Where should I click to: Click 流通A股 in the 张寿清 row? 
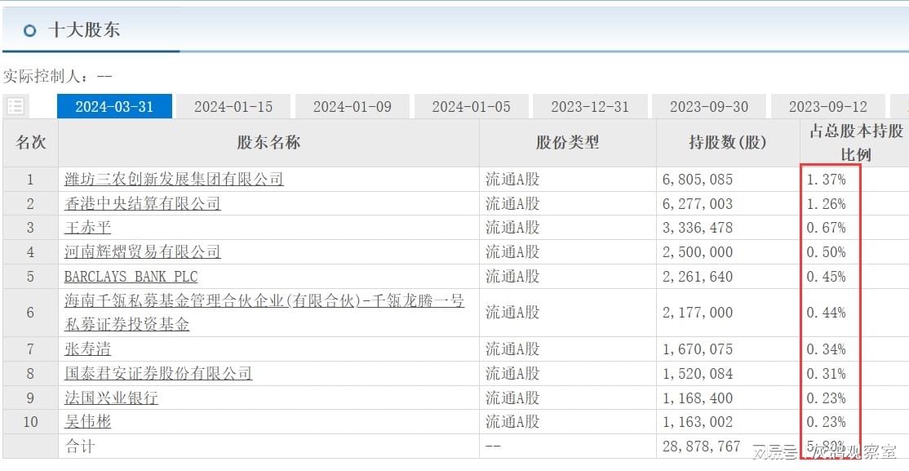coord(512,349)
